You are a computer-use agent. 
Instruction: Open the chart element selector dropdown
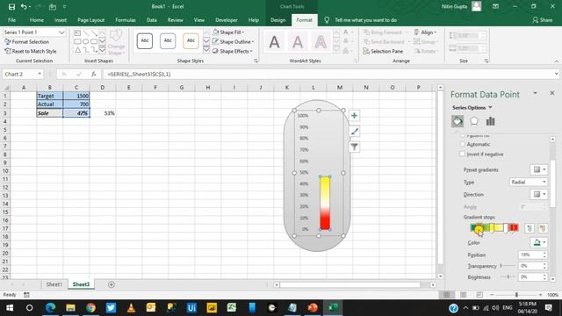(x=61, y=32)
